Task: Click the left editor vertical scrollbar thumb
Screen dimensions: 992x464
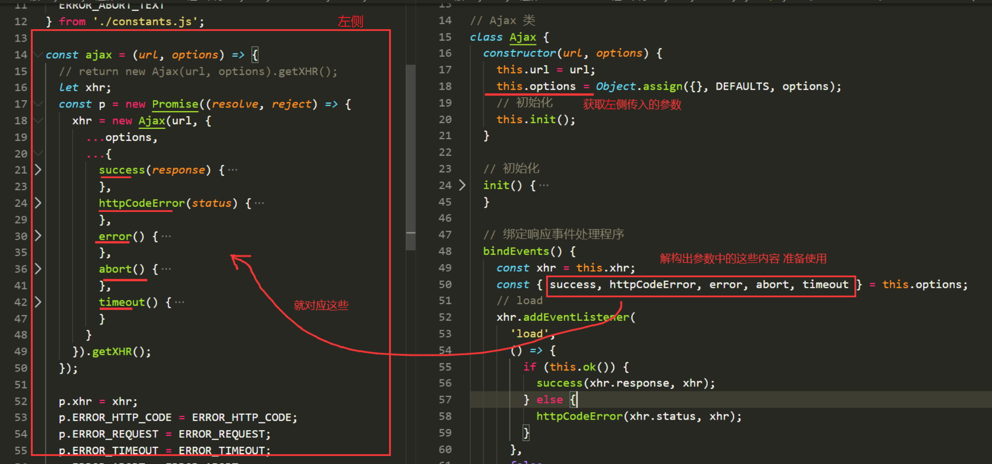Action: click(410, 158)
